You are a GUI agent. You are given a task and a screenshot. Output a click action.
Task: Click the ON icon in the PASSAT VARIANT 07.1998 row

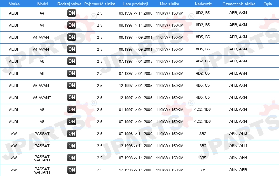(72, 158)
